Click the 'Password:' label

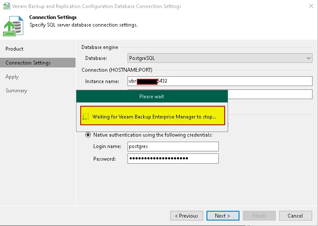pos(104,159)
